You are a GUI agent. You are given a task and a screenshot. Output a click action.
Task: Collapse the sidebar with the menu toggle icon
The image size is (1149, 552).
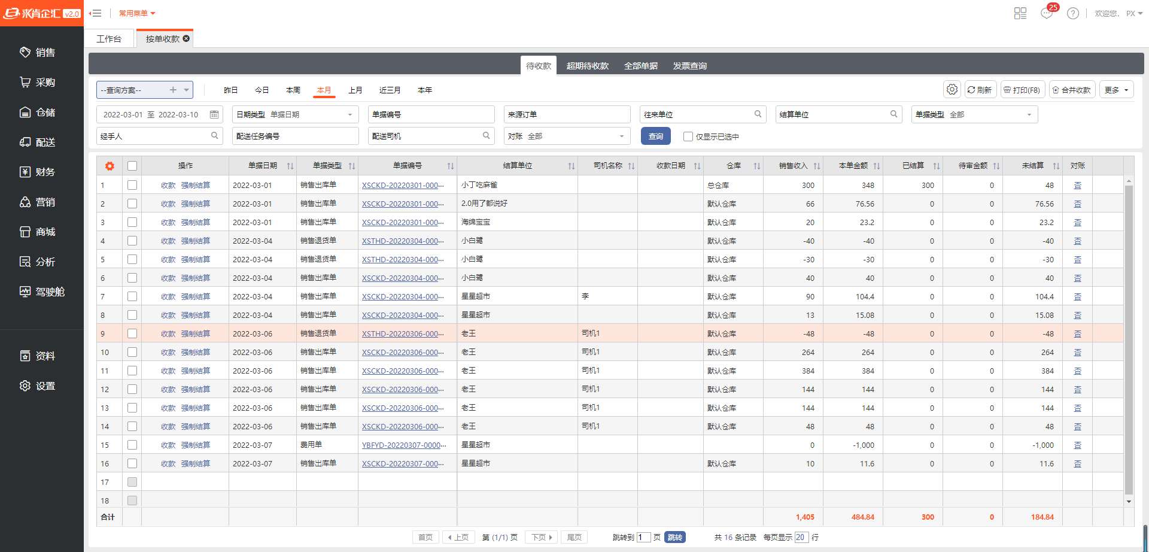click(95, 13)
